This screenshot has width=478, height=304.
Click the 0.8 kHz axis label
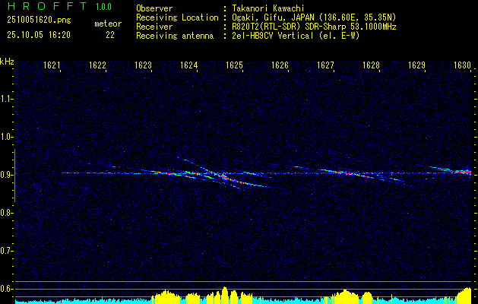point(5,213)
